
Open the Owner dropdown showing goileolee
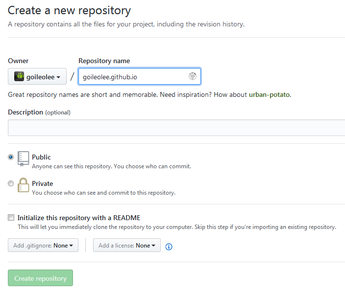tap(37, 76)
